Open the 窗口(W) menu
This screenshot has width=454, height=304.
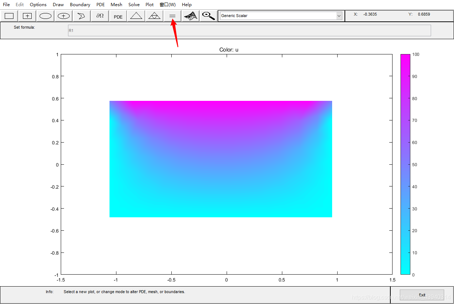(x=168, y=5)
